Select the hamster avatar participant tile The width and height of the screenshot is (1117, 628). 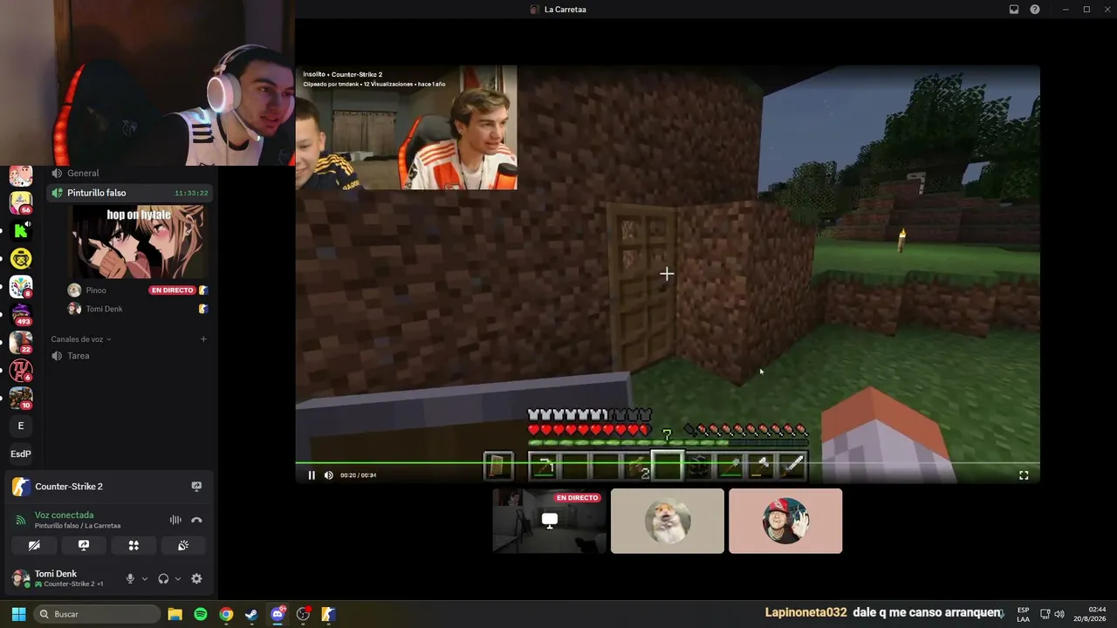pos(668,521)
